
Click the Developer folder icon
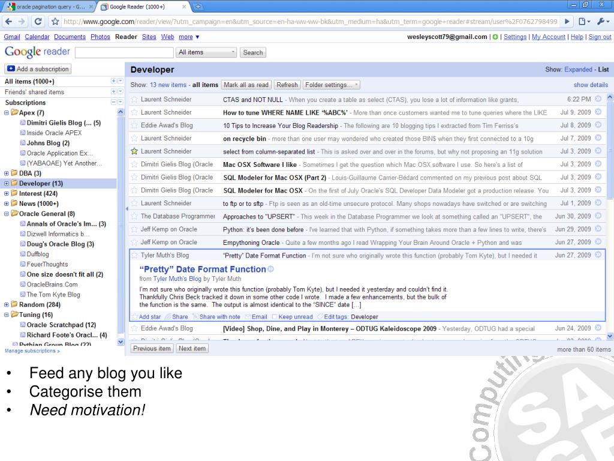[x=14, y=183]
